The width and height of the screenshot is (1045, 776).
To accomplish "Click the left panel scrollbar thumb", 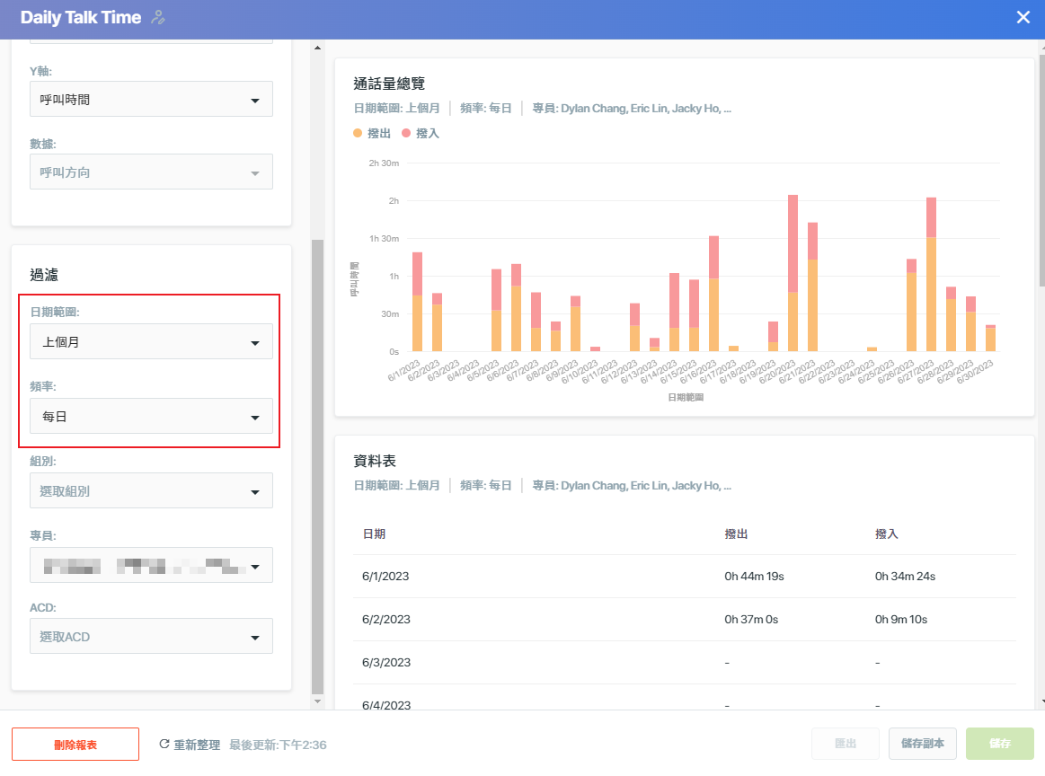I will [317, 466].
